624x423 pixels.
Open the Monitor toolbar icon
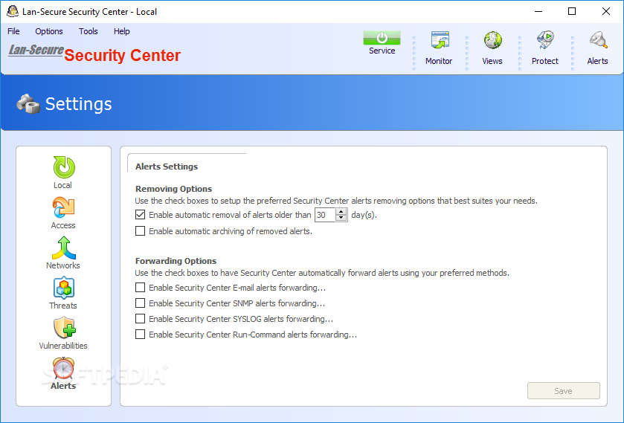pos(440,40)
